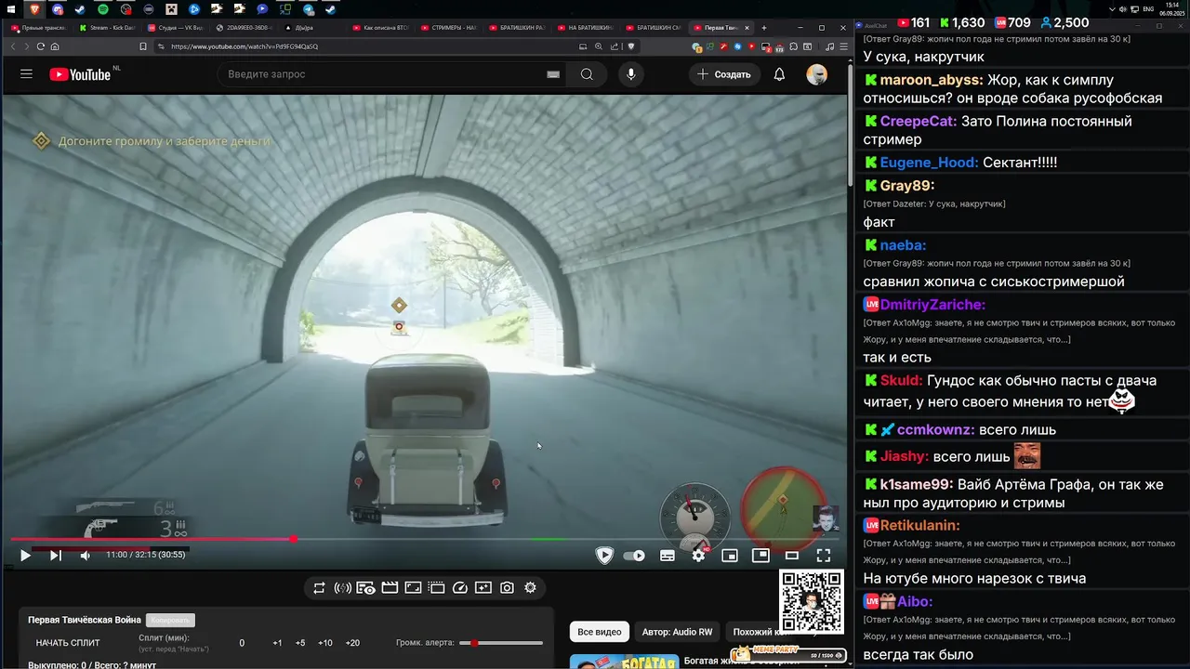
Task: Take a screenshot with the camera icon
Action: tap(507, 587)
